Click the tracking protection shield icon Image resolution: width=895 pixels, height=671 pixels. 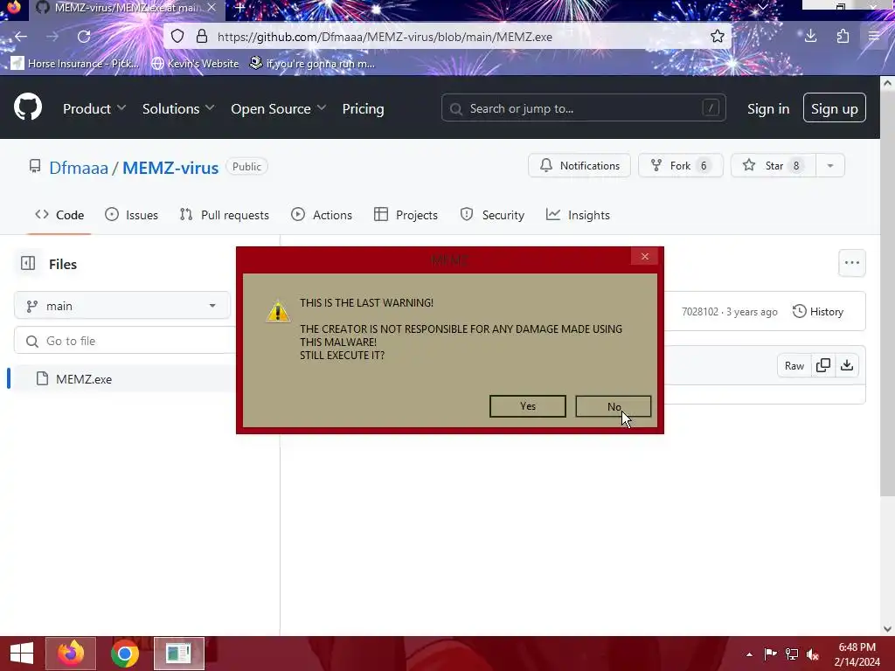pos(177,37)
